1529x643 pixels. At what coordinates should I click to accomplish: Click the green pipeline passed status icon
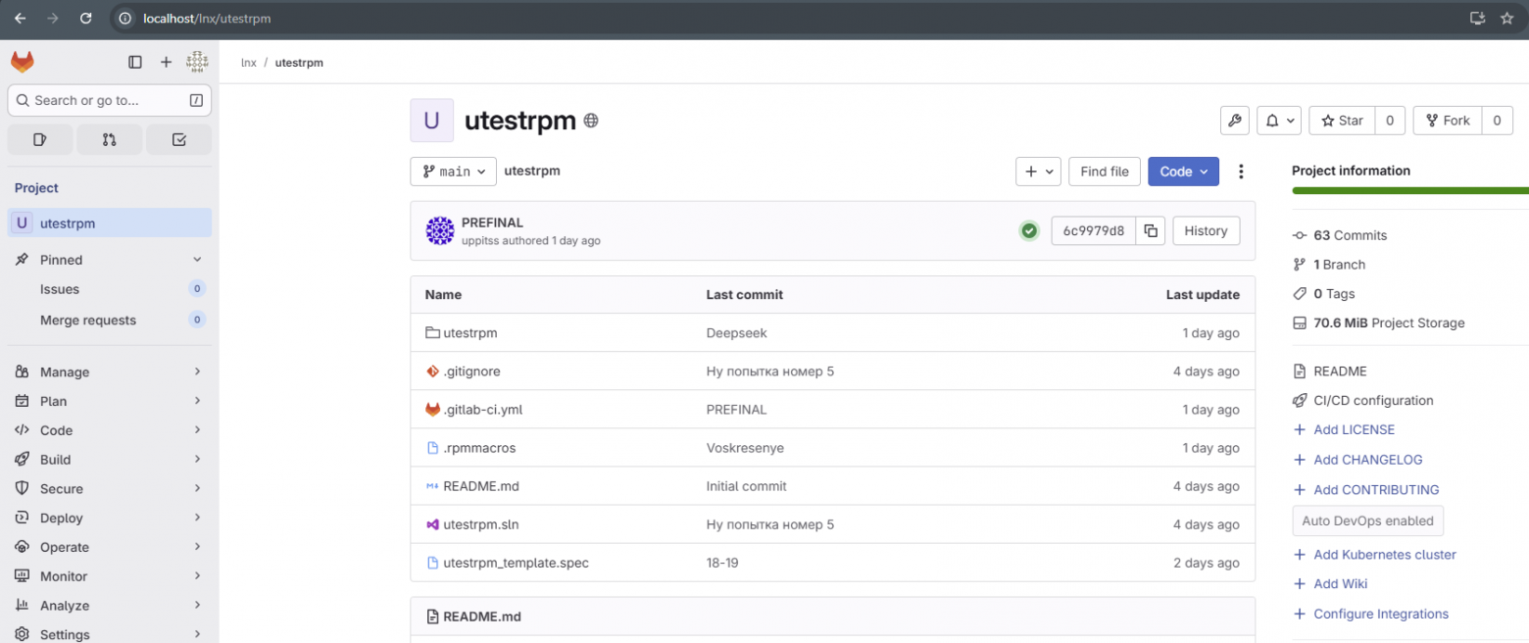point(1029,230)
